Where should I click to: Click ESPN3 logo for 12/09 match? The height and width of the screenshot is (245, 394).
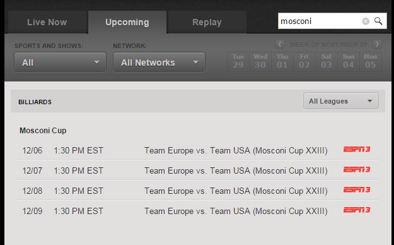tap(357, 210)
